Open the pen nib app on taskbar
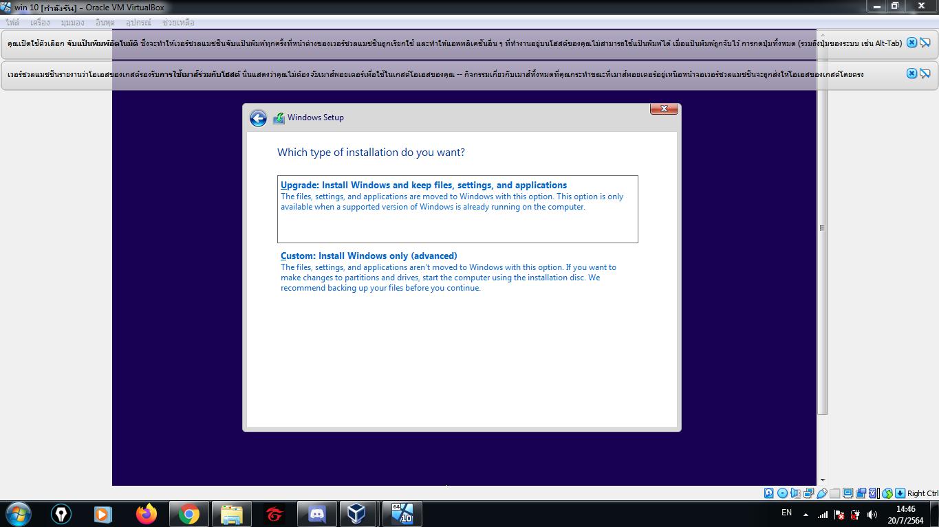Screen dimensions: 939x527 pos(61,514)
